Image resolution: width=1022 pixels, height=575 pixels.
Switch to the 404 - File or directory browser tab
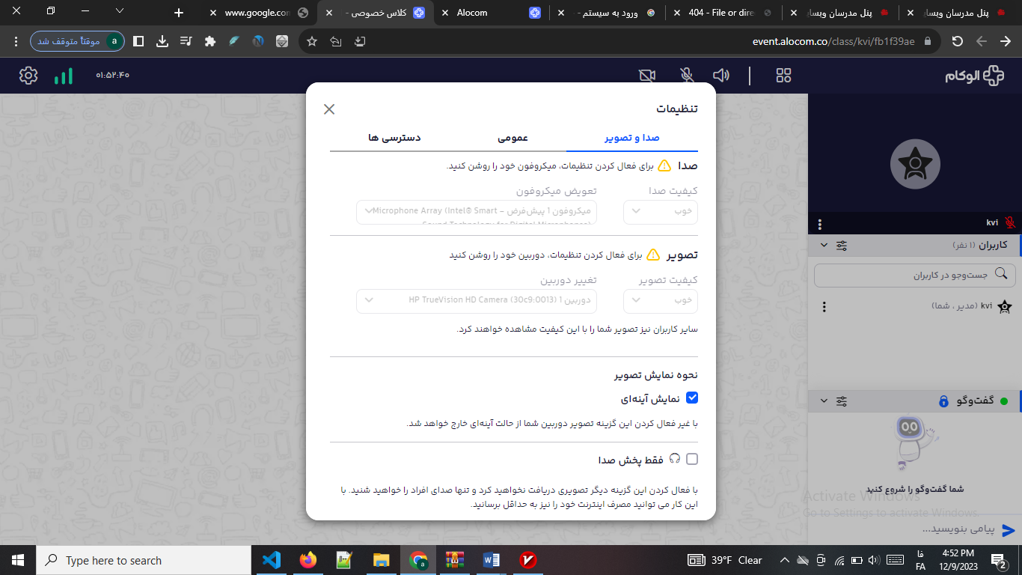723,13
